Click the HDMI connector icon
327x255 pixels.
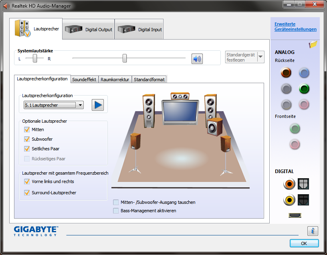coord(295,215)
